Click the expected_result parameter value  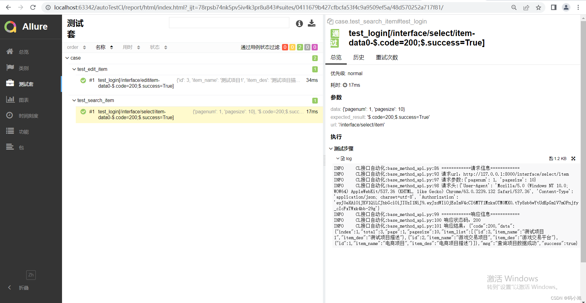tap(398, 117)
